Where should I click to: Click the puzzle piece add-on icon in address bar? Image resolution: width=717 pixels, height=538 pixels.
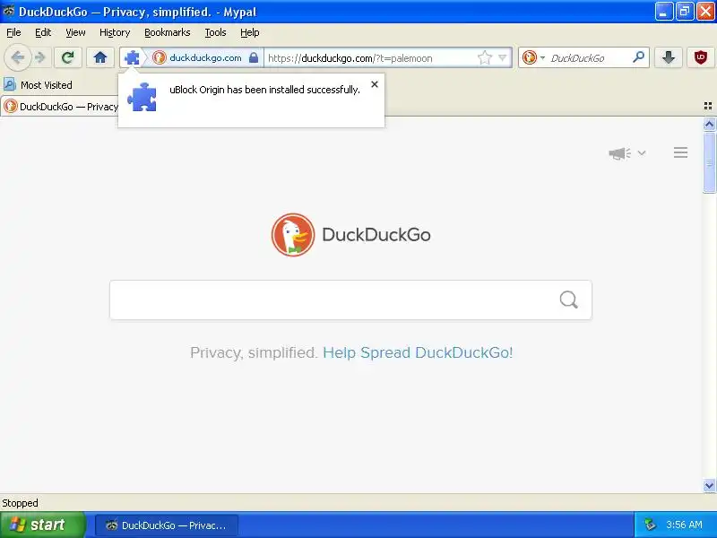132,57
